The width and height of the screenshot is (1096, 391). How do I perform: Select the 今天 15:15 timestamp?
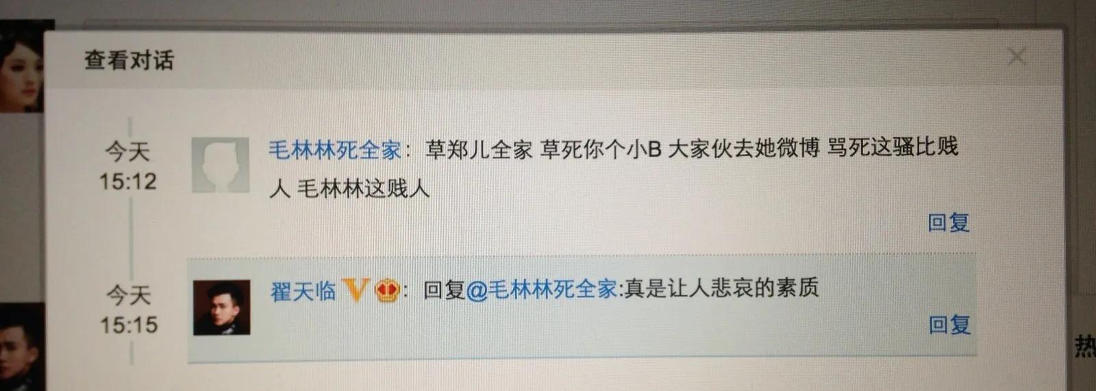coord(129,310)
